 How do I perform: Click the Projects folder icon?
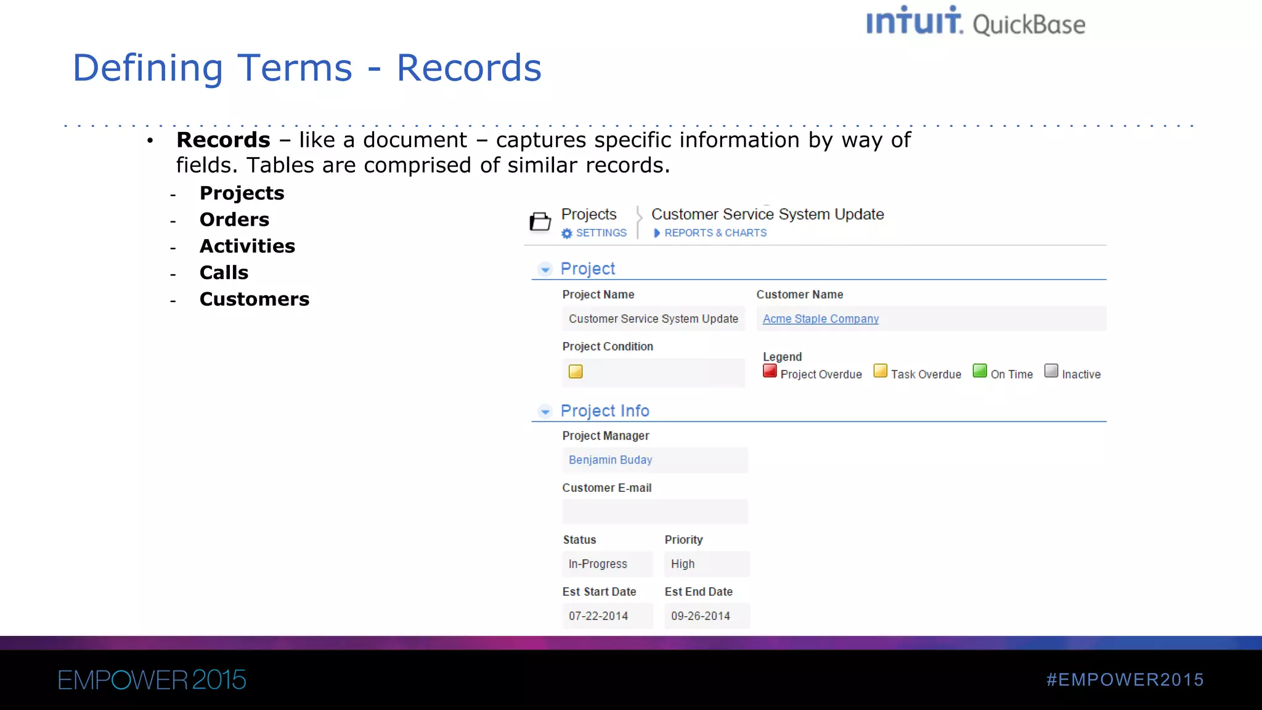click(x=540, y=221)
